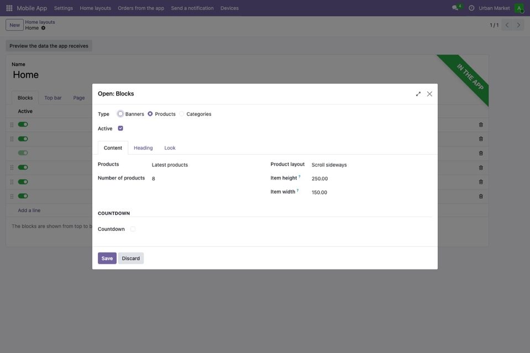Select the Products type radio button
Screen dimensions: 530x353
(x=150, y=114)
